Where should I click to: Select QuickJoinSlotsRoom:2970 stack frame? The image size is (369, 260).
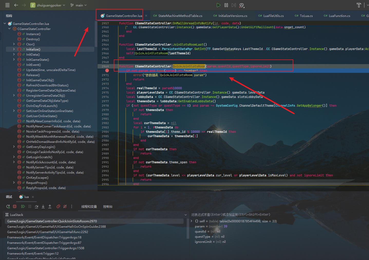click(94, 221)
